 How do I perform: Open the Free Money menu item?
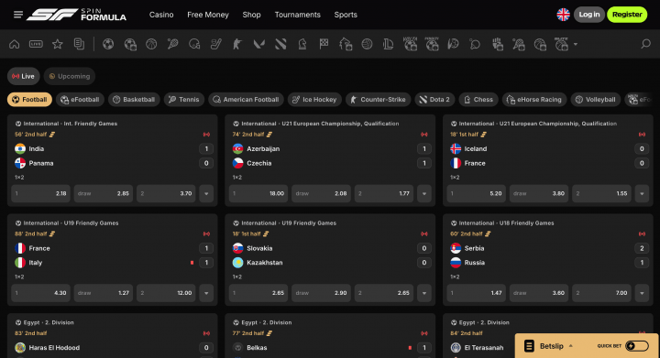pos(208,15)
